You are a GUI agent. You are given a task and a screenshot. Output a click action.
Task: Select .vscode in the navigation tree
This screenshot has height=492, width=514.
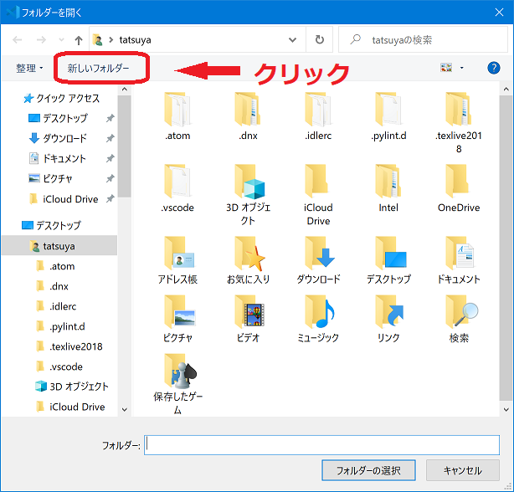(x=59, y=366)
